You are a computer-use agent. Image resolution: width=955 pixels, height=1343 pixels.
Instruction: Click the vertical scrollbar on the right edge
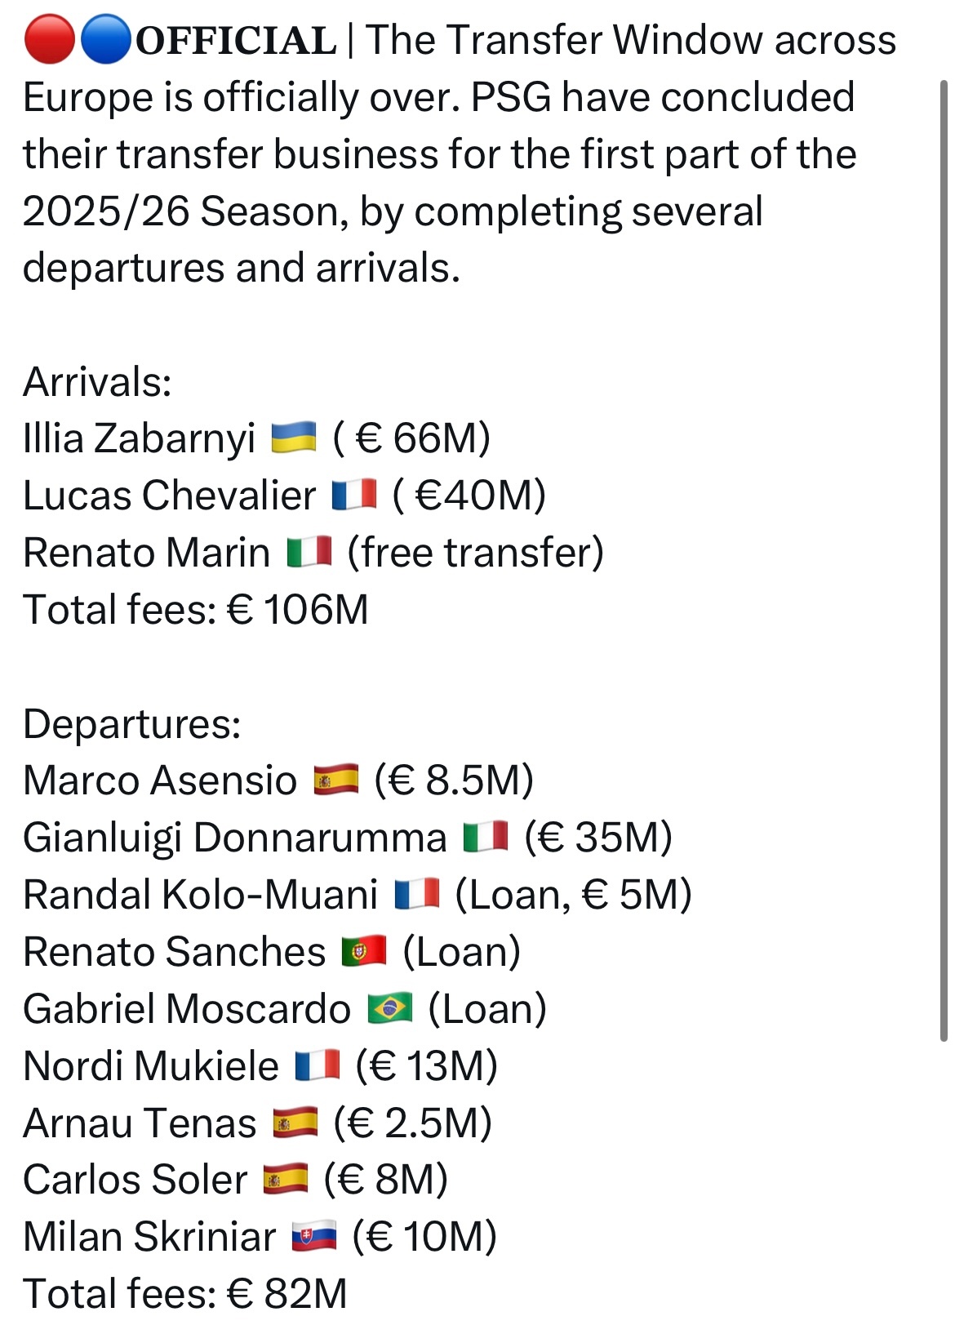[x=944, y=560]
